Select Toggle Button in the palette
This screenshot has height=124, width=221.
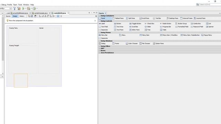point(135,24)
